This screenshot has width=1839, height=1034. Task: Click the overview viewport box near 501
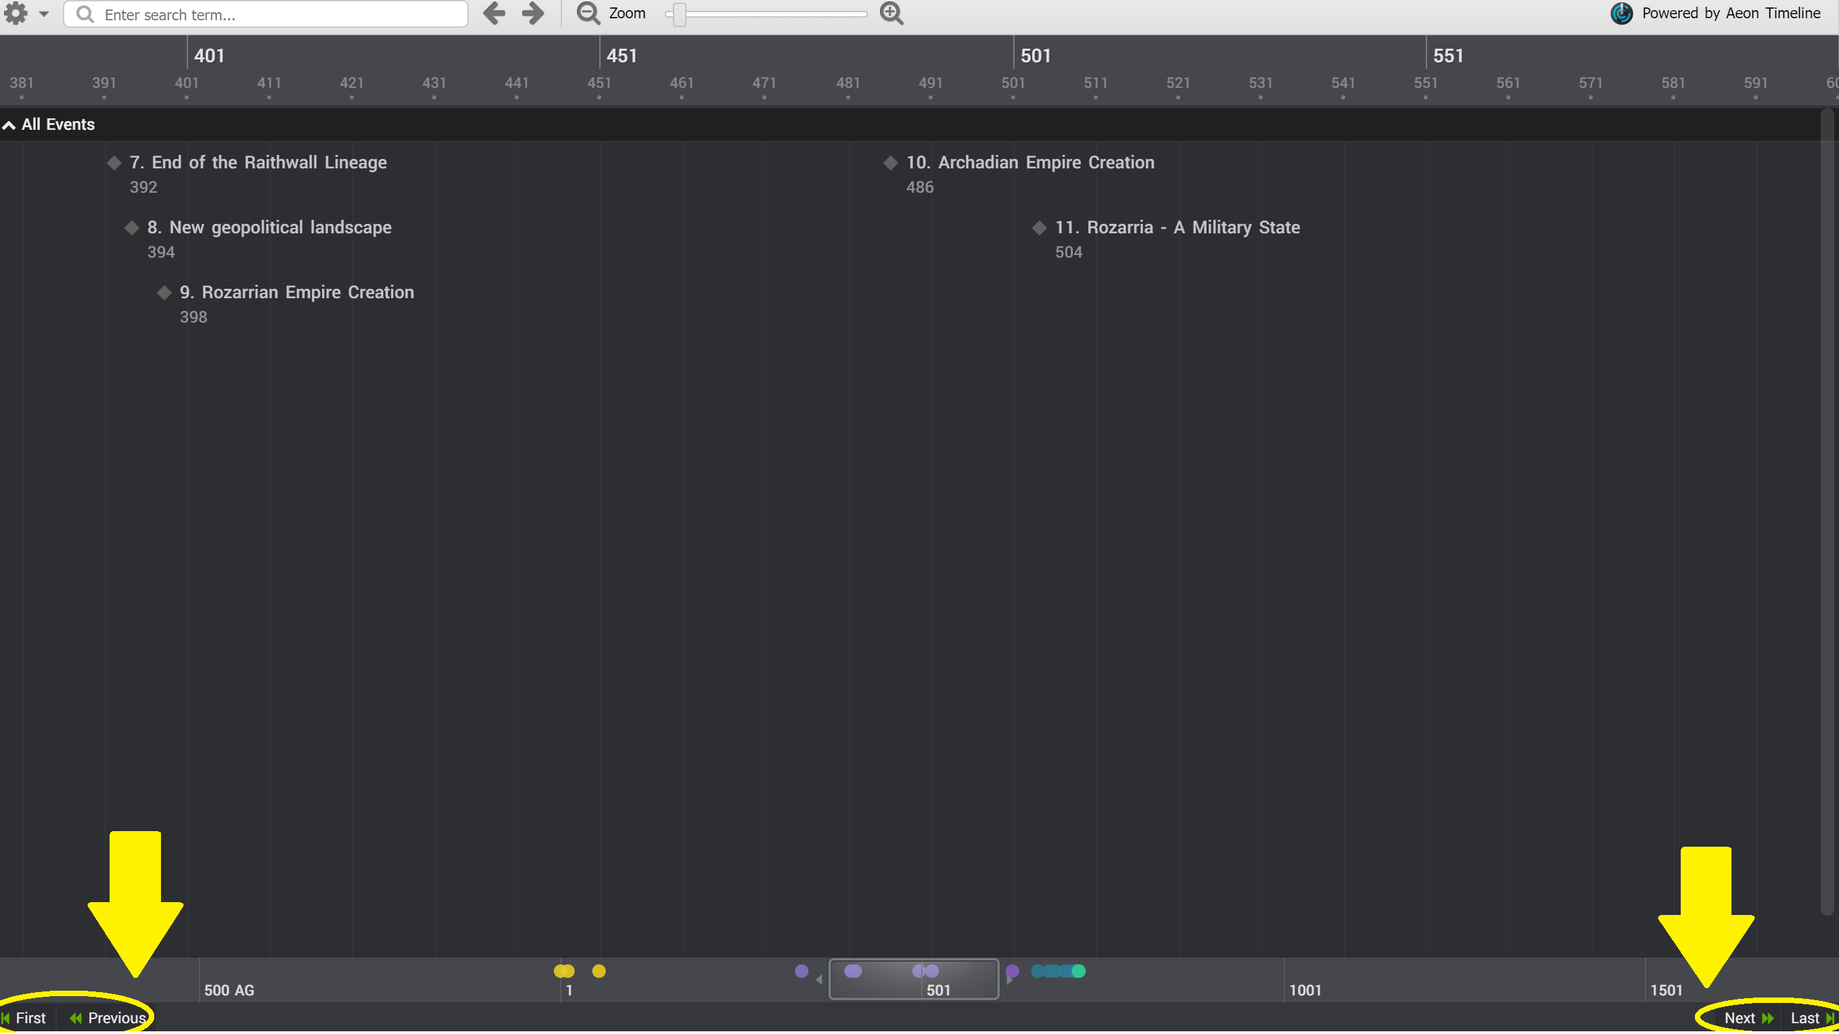pos(913,979)
